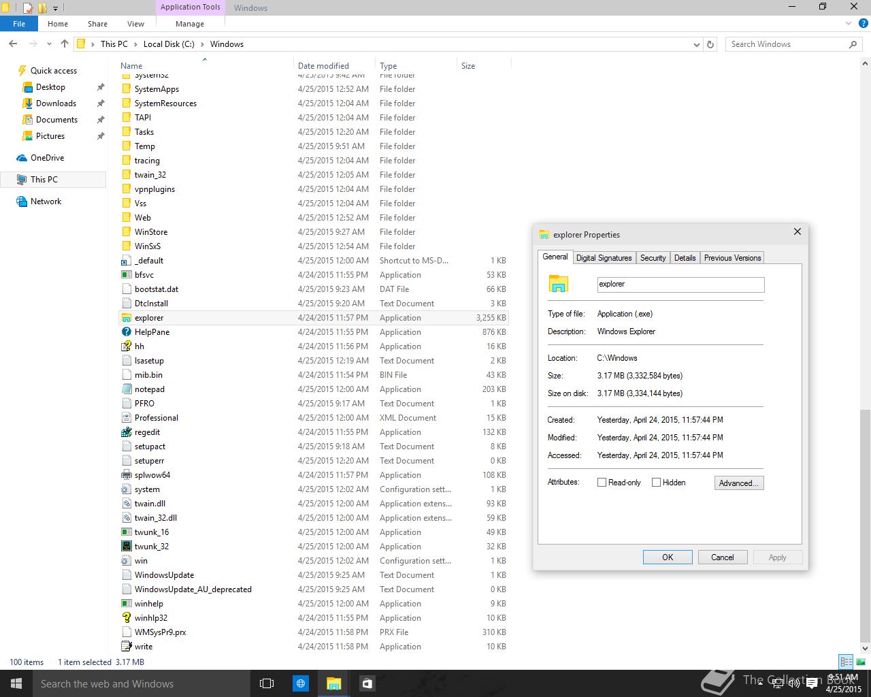Open Advanced attributes dialog
871x697 pixels.
(x=739, y=483)
